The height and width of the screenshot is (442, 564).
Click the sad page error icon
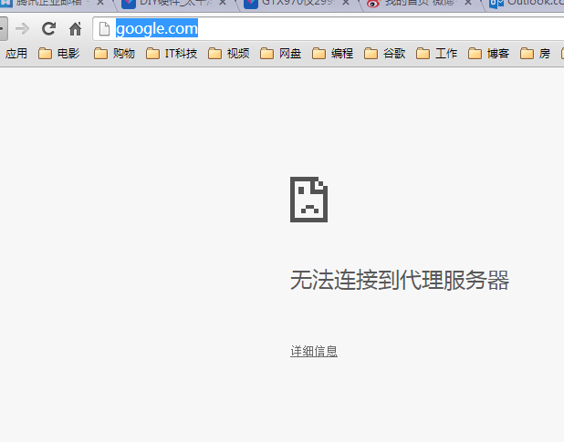click(x=308, y=200)
